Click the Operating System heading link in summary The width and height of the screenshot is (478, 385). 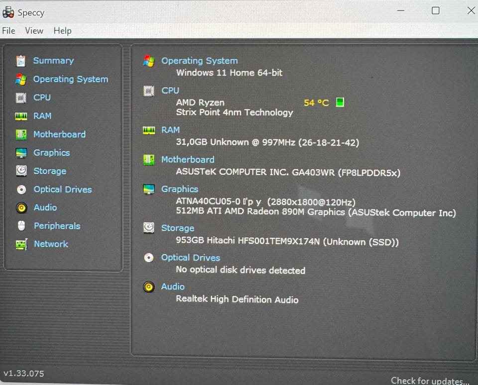(200, 61)
